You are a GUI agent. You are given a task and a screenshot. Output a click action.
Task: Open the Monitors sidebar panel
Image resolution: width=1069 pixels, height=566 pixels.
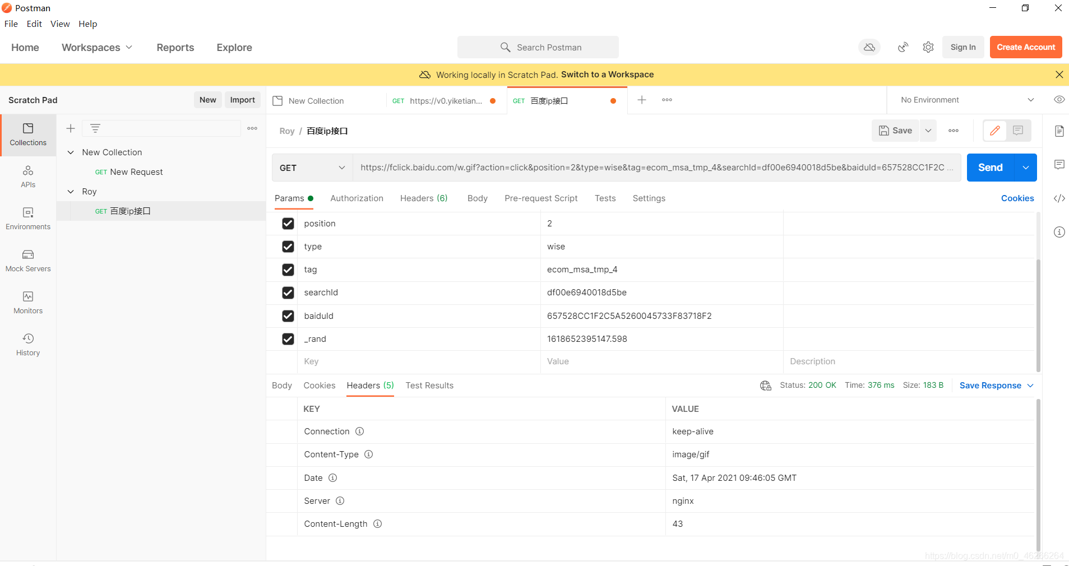28,303
